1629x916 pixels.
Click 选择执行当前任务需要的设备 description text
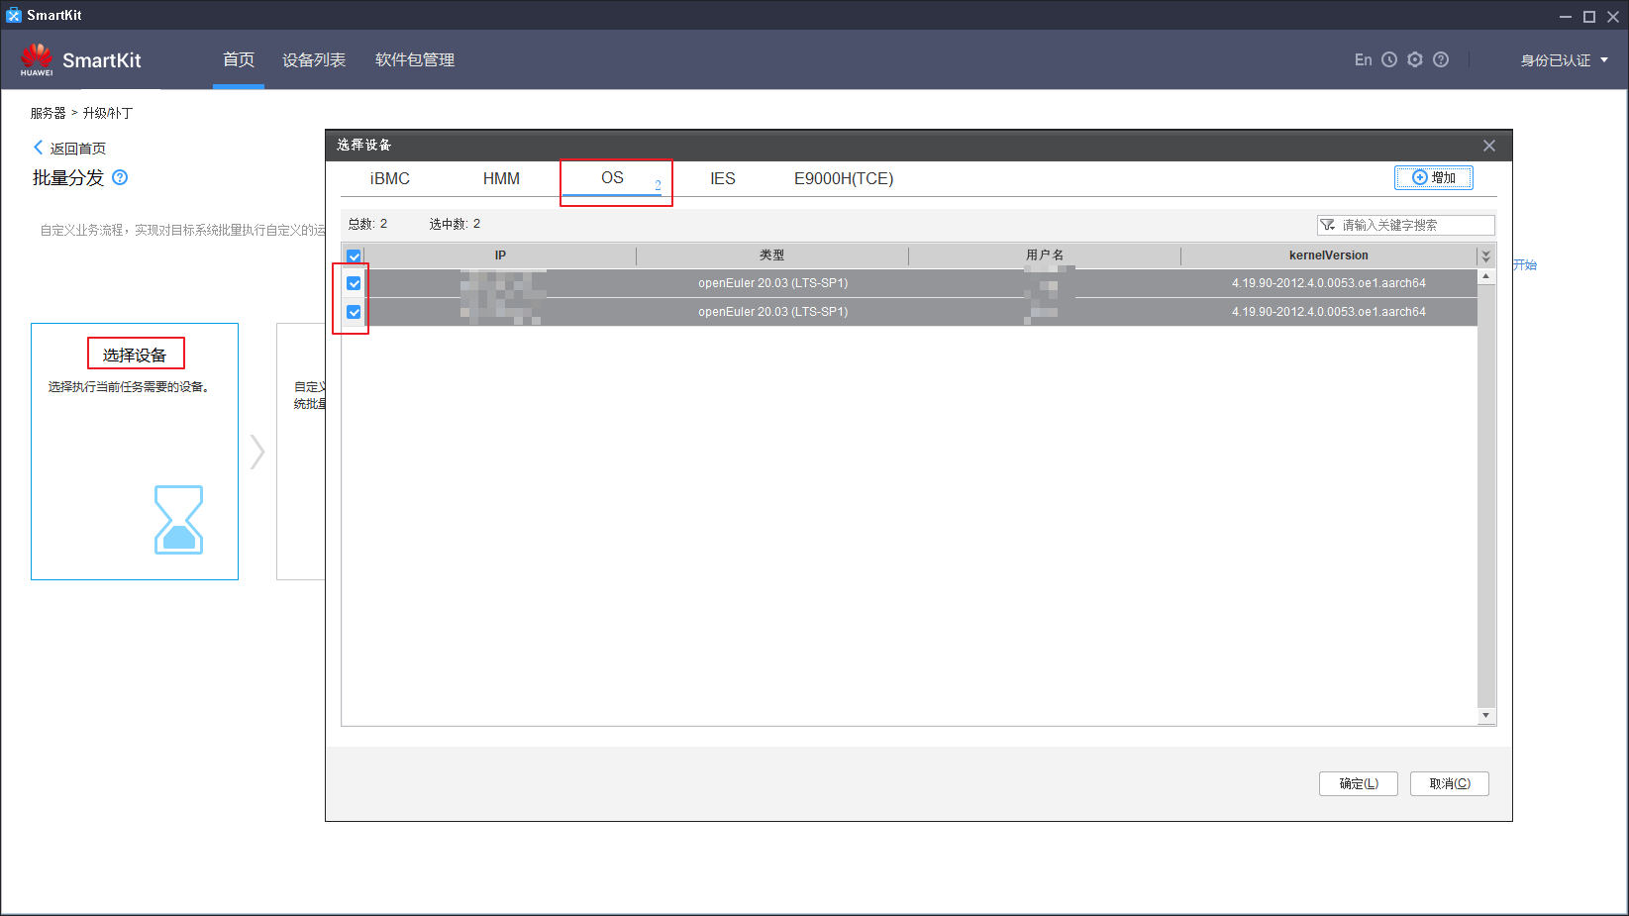pos(129,387)
